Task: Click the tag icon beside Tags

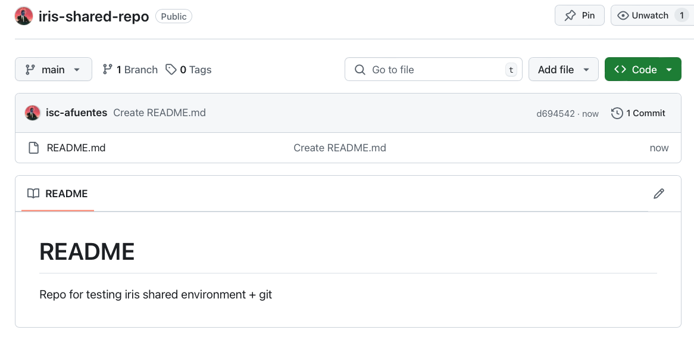Action: click(x=171, y=70)
